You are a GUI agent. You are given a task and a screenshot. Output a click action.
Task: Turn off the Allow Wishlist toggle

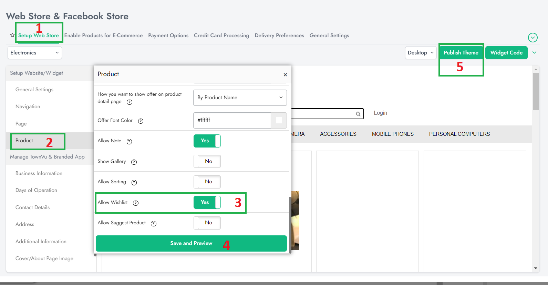pos(207,202)
